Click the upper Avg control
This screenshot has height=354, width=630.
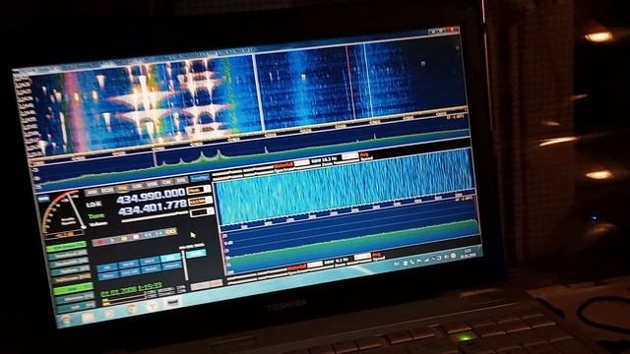coord(364,154)
